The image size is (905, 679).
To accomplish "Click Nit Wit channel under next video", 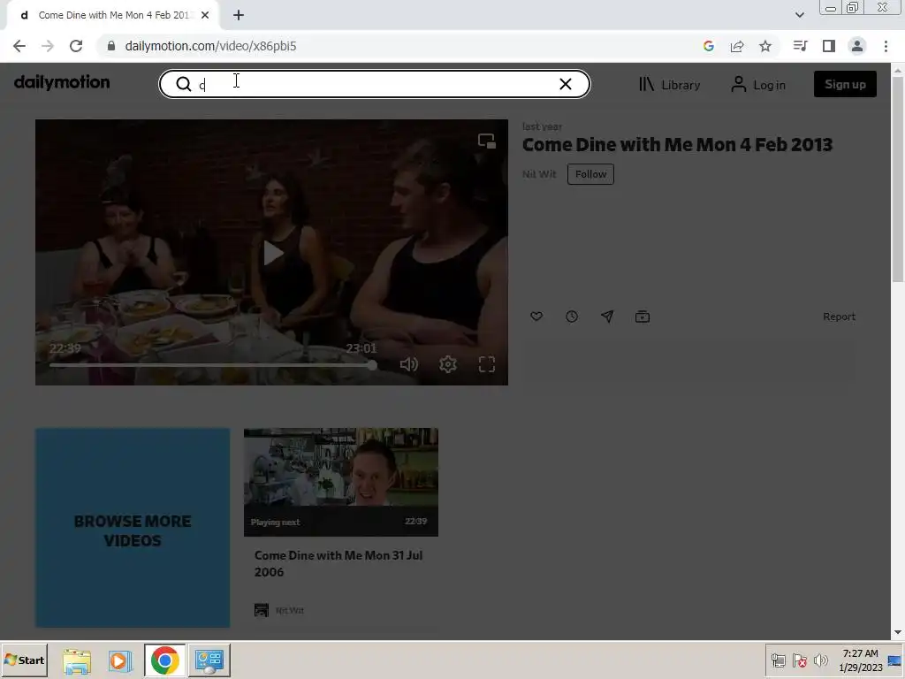I will [289, 610].
